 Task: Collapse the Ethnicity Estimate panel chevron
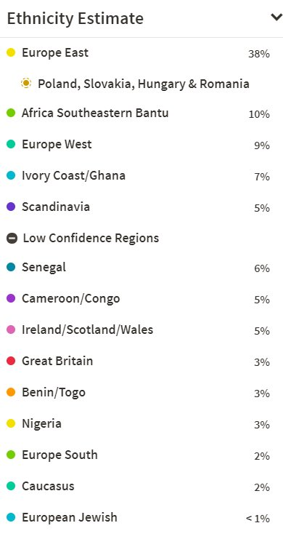click(x=276, y=17)
